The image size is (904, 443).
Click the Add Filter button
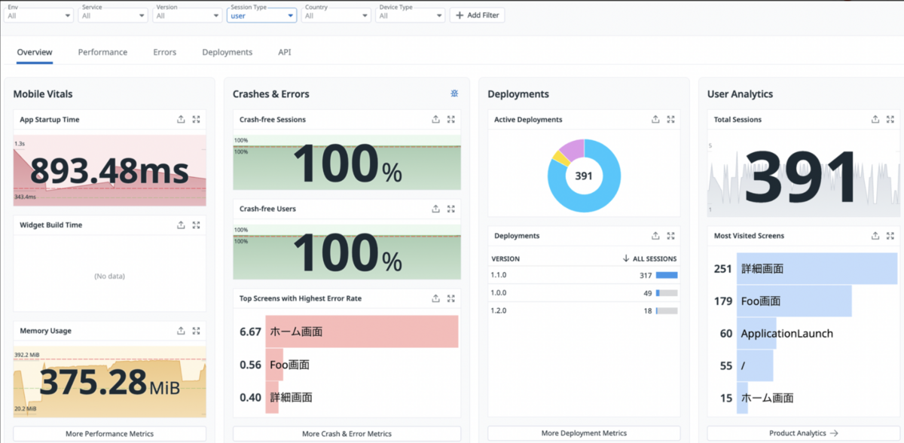pos(477,14)
